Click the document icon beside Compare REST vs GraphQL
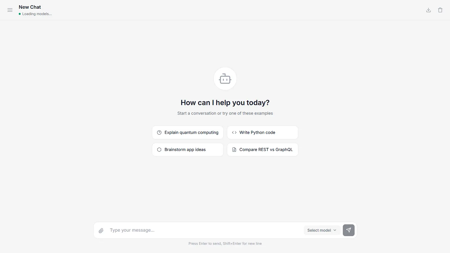This screenshot has width=450, height=253. coord(234,150)
